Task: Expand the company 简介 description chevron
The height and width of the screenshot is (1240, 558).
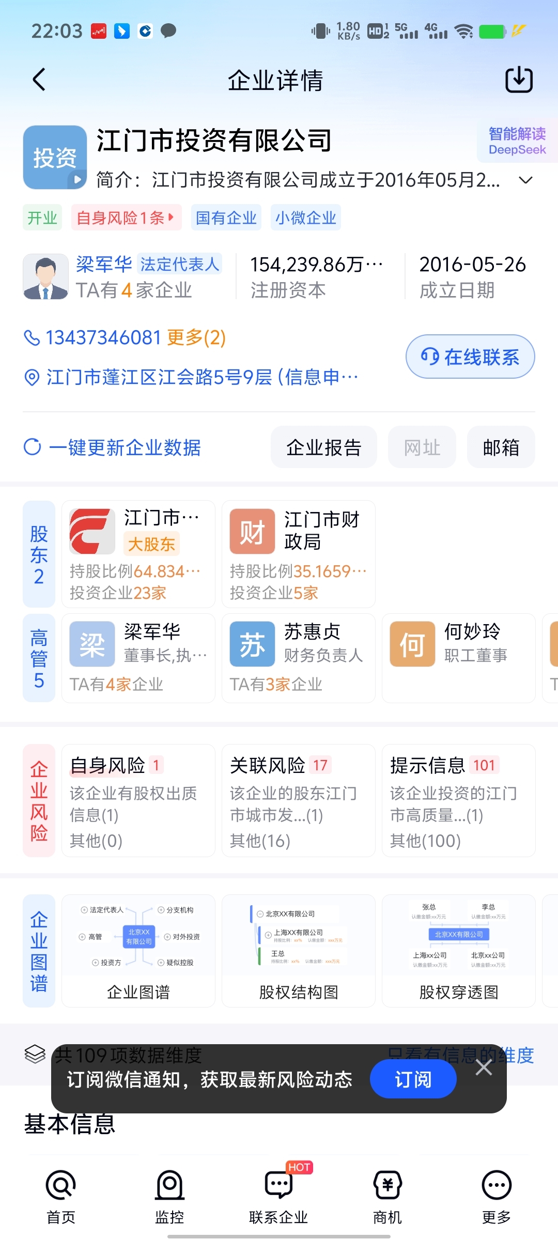Action: tap(525, 180)
